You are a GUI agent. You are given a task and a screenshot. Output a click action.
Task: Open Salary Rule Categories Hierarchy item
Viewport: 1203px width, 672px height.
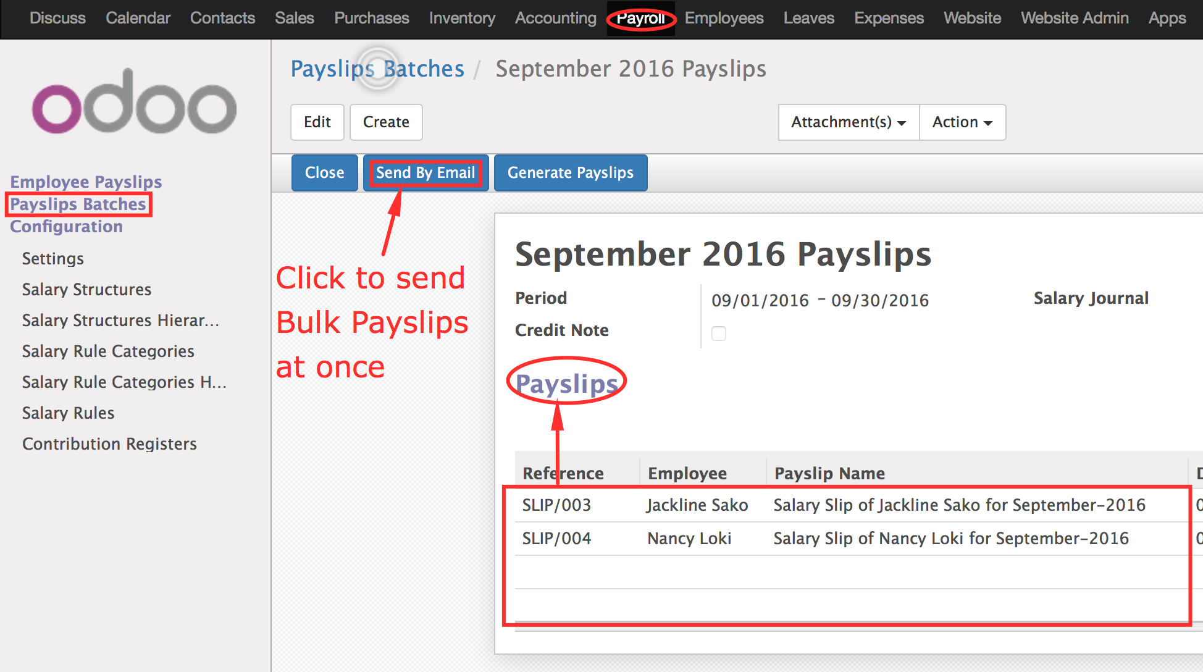pyautogui.click(x=124, y=382)
